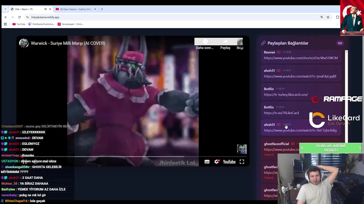Image resolution: width=364 pixels, height=204 pixels.
Task: Click the channel watermark thumbnail in video
Action: pos(242,149)
